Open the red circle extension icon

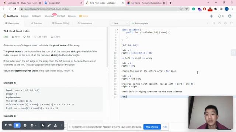(x=205, y=9)
